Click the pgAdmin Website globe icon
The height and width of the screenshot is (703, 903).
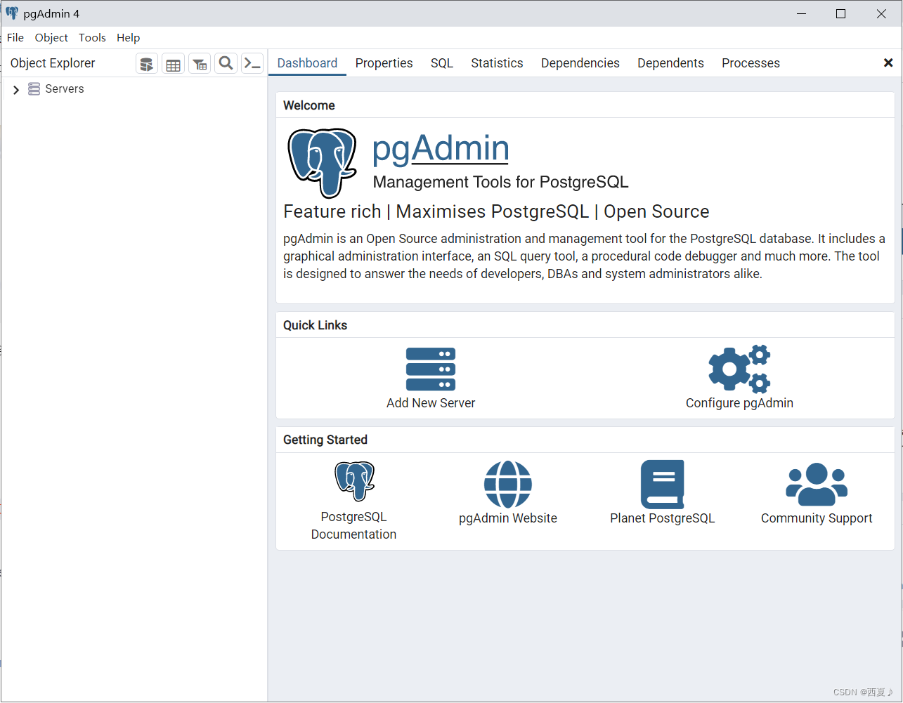pos(508,484)
